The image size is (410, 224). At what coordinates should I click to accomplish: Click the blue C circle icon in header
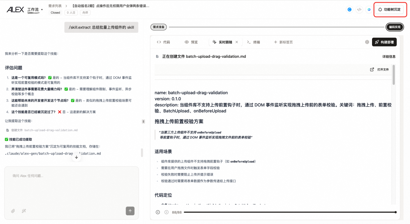click(x=349, y=10)
